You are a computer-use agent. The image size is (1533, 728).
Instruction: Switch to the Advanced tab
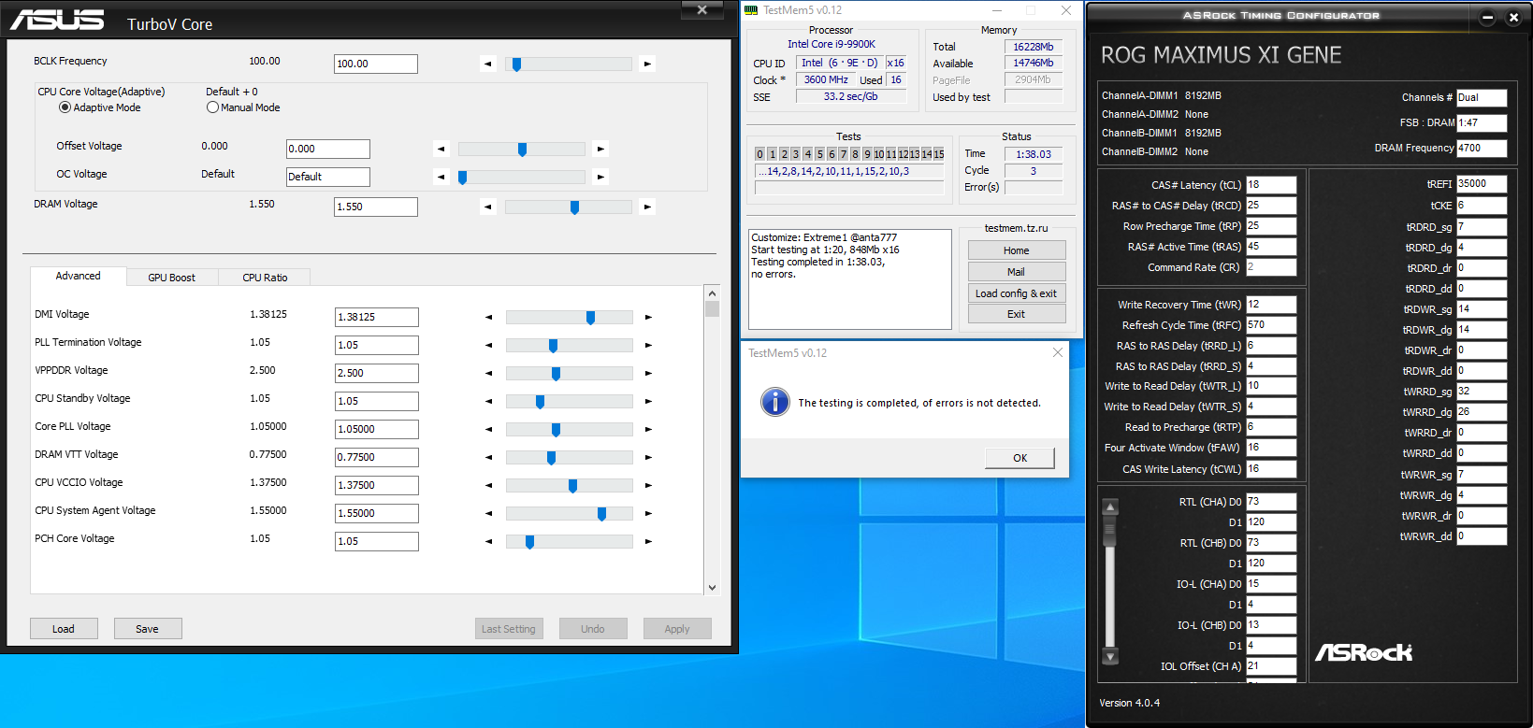pyautogui.click(x=78, y=276)
